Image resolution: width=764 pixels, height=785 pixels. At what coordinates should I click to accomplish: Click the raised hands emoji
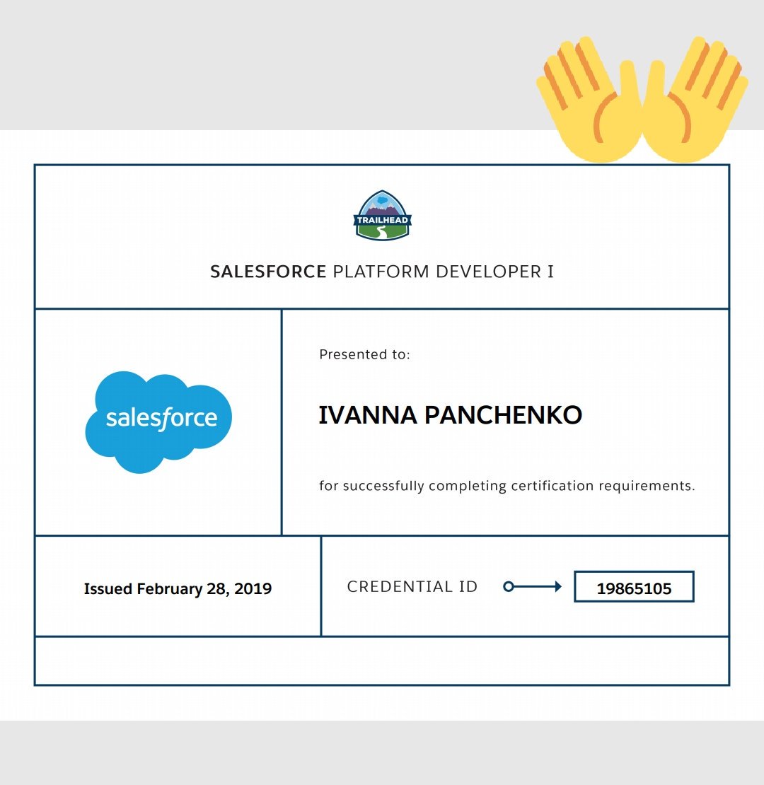[x=642, y=99]
